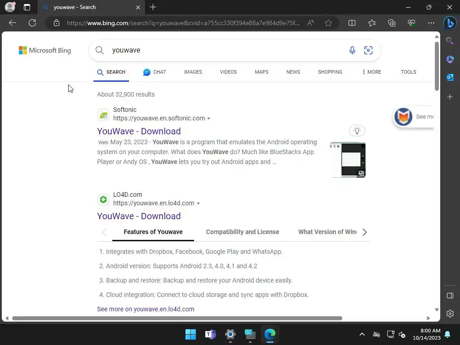Screen dimensions: 460x345
Task: View site information lock icon
Action: click(57, 23)
